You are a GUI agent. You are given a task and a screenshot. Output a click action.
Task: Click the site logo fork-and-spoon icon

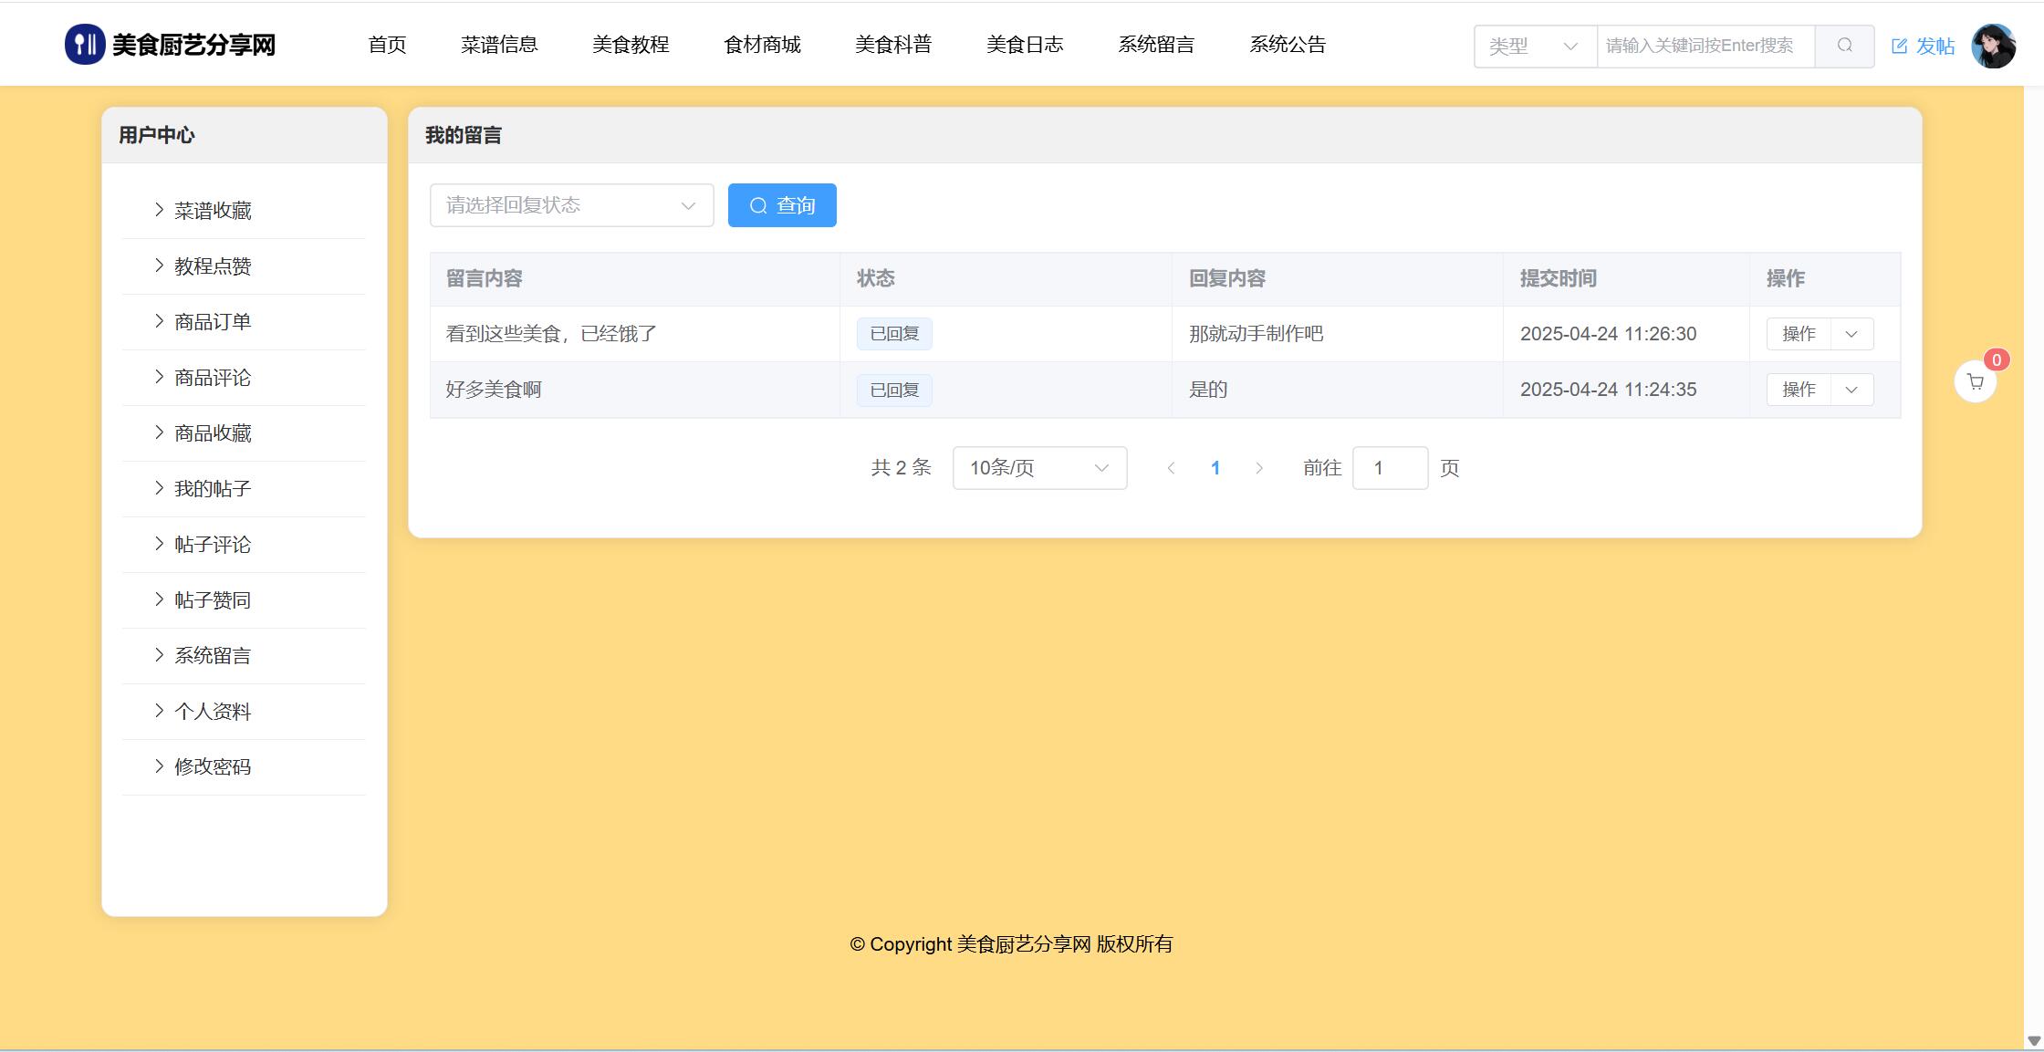coord(84,45)
